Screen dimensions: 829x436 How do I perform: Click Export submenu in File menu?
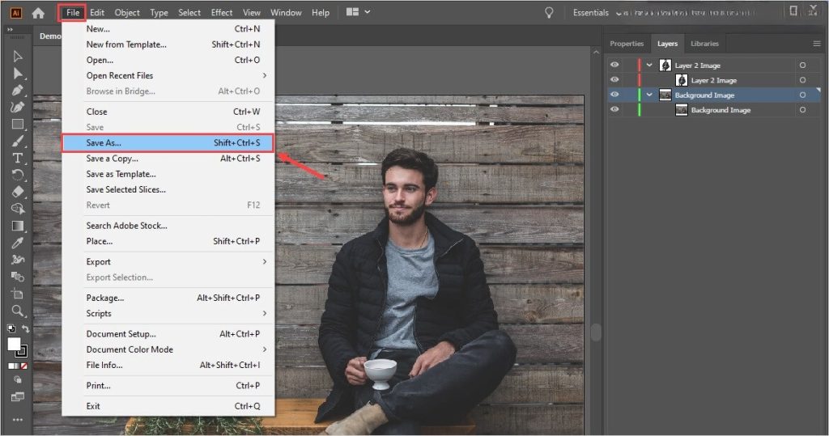[x=168, y=262]
